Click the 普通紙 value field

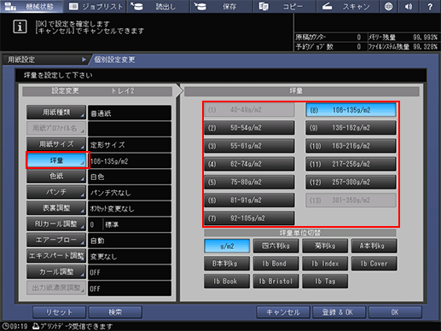point(130,113)
